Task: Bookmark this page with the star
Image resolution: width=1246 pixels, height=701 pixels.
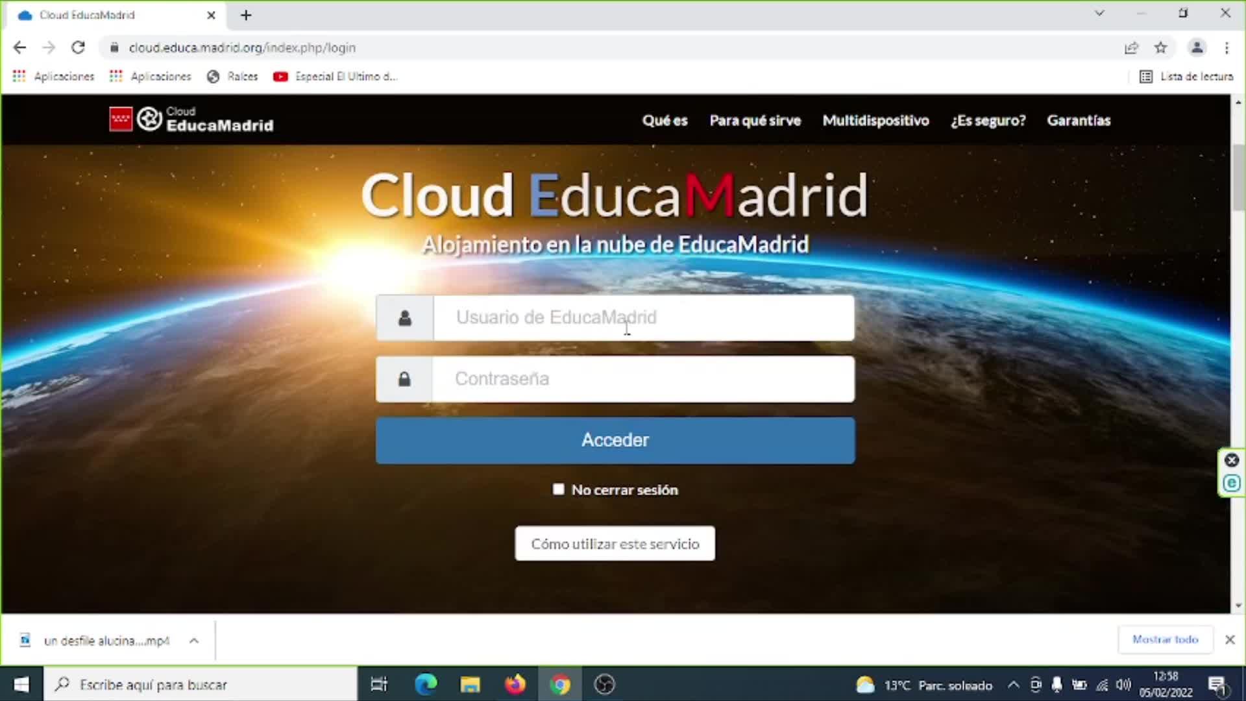Action: 1161,47
